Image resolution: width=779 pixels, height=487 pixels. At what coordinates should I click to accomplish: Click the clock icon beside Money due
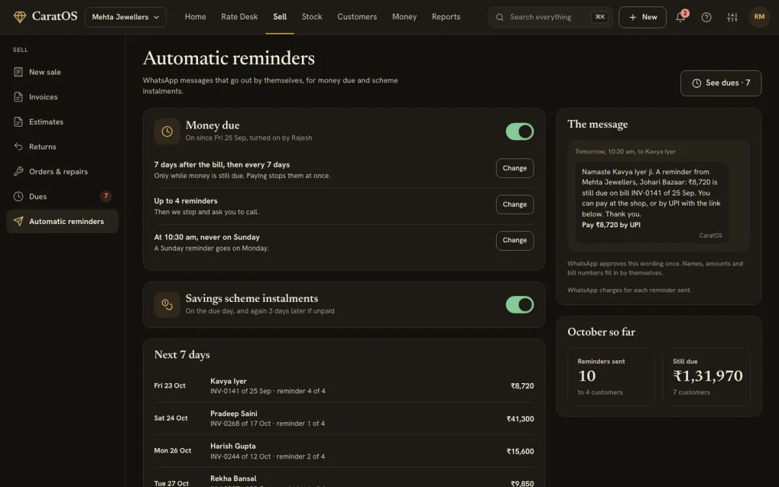(x=167, y=131)
